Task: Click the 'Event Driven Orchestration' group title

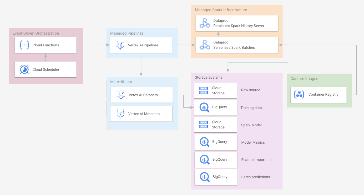Action: point(36,33)
